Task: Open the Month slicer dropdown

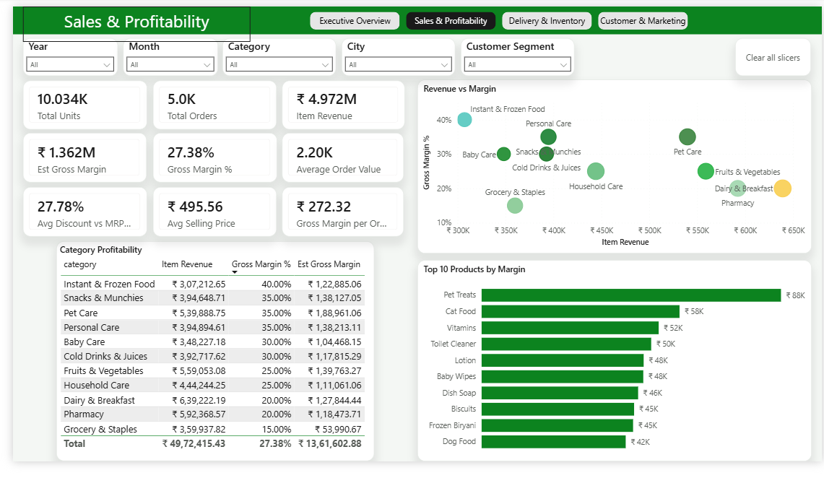Action: [170, 64]
